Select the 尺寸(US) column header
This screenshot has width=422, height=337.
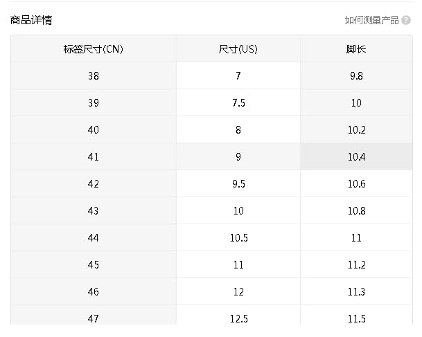click(238, 49)
